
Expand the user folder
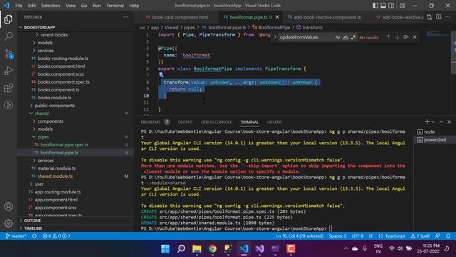(38, 184)
